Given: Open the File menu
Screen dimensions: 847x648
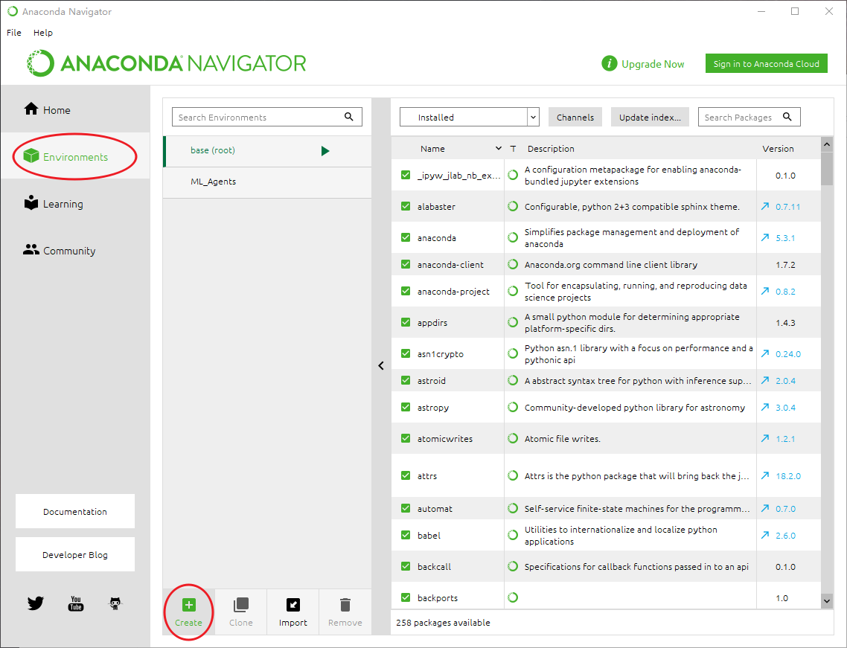Looking at the screenshot, I should click(x=14, y=33).
